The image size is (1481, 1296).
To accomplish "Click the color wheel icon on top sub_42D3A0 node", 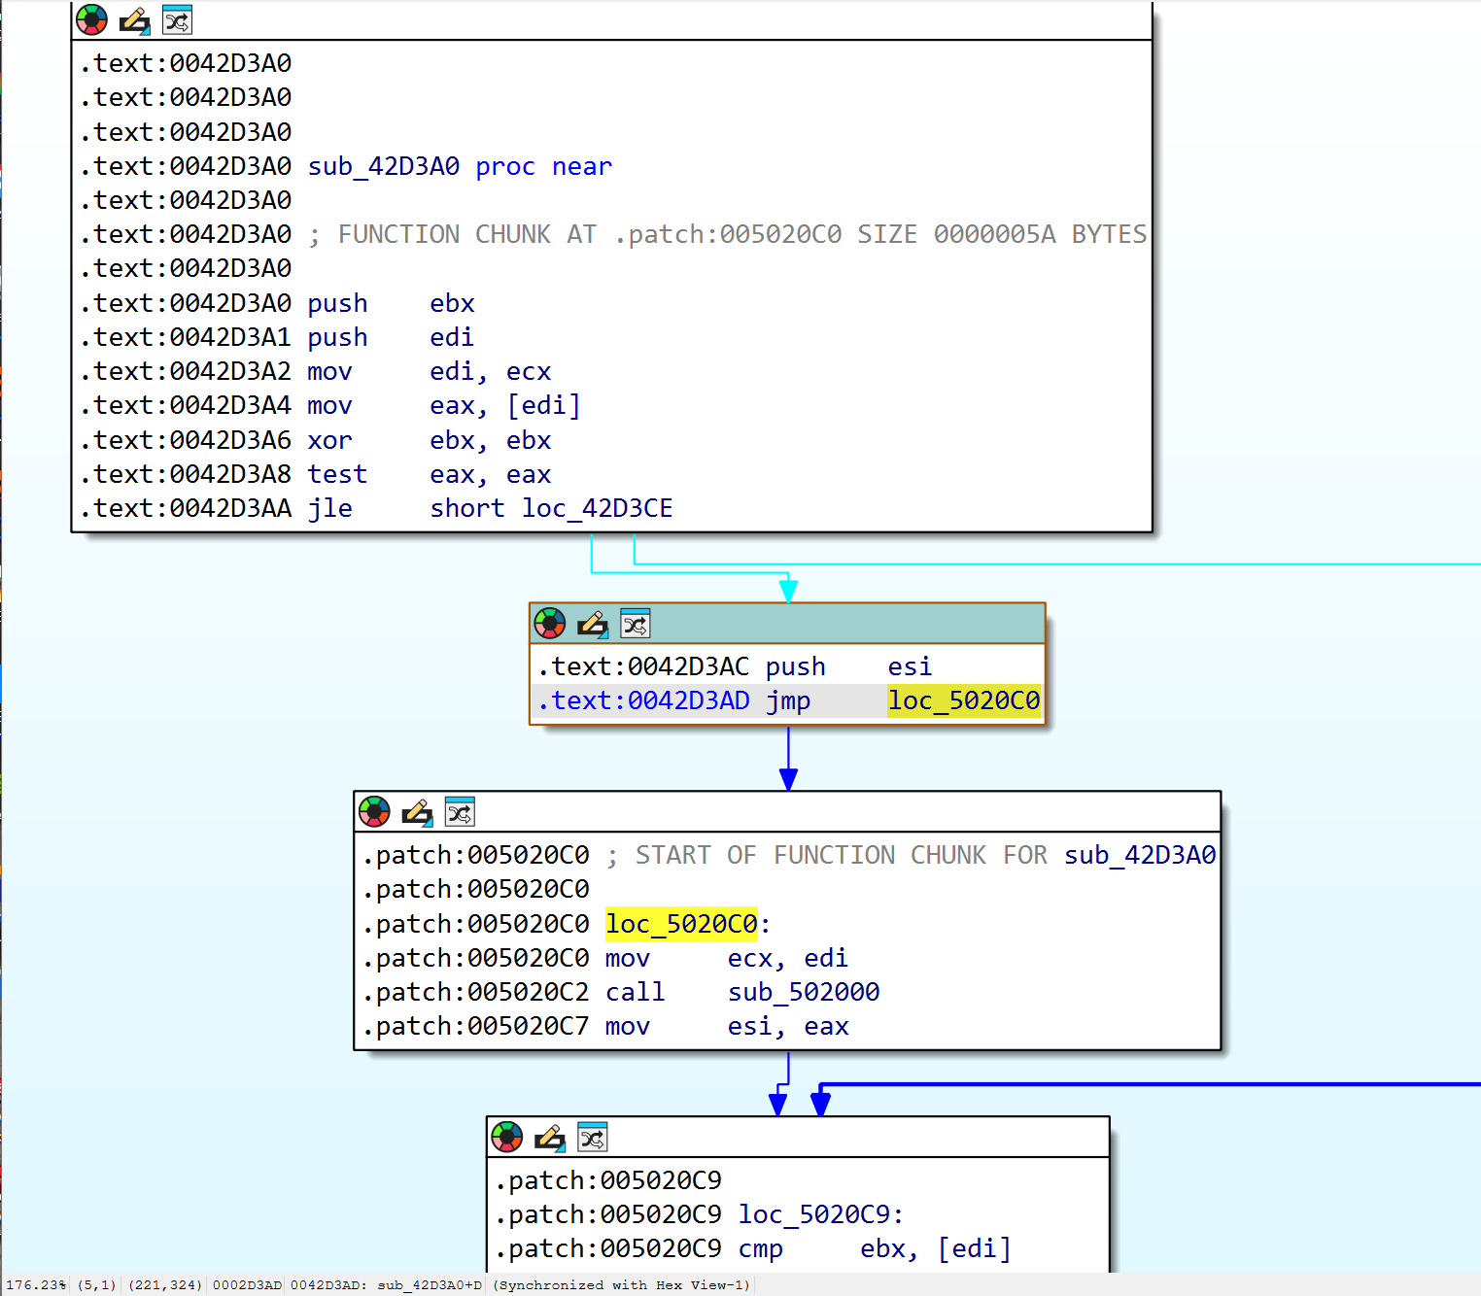I will pos(91,19).
